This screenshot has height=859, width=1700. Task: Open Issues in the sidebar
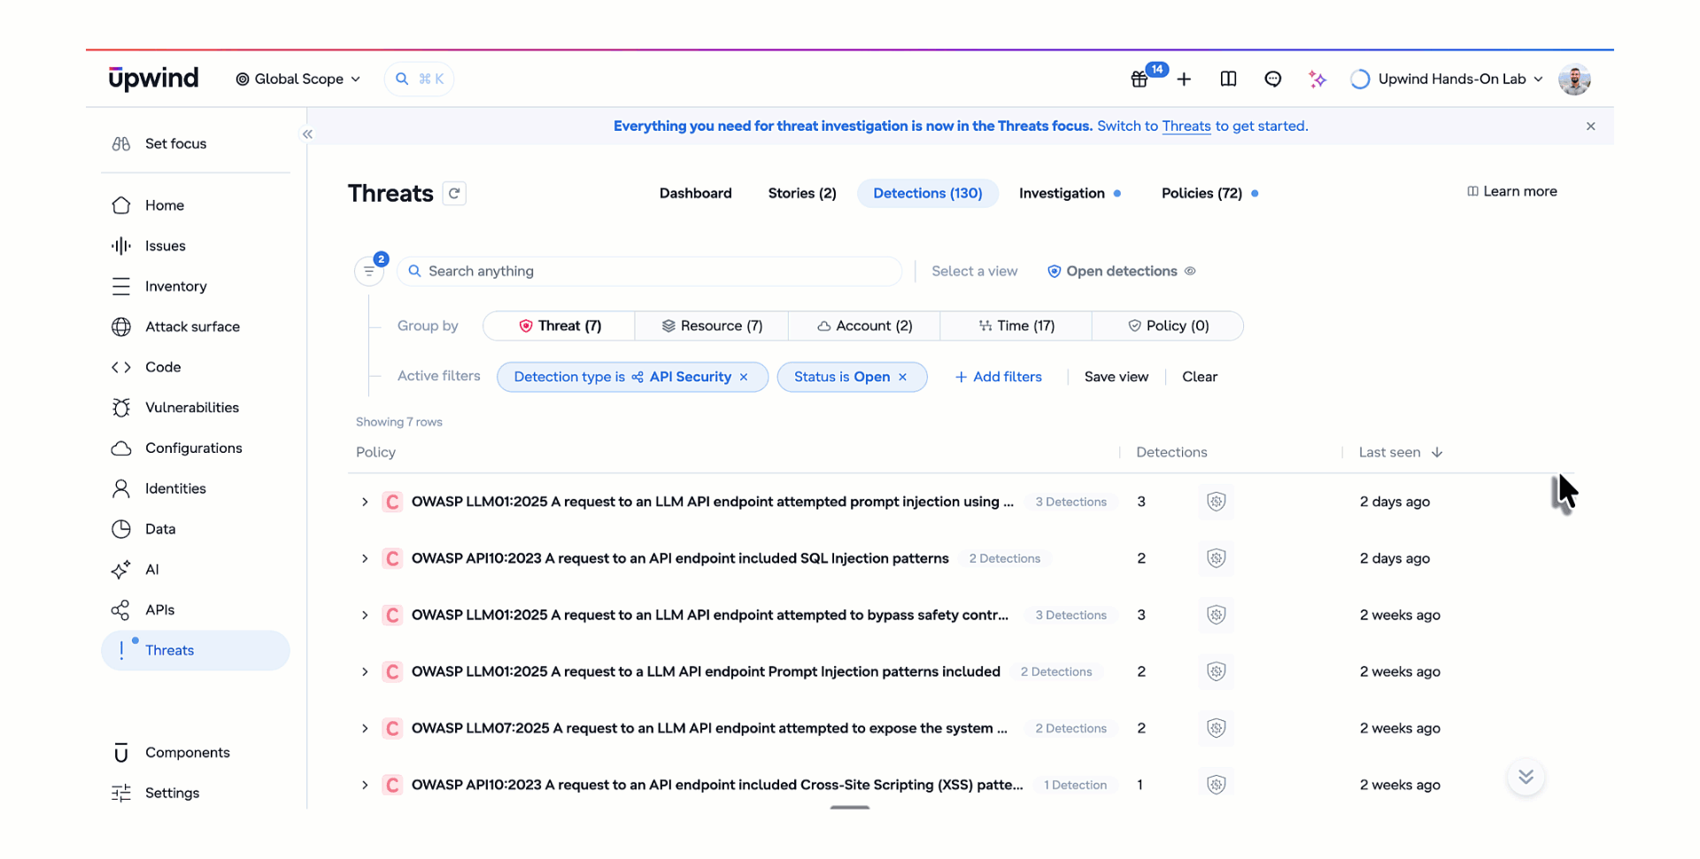click(x=195, y=246)
